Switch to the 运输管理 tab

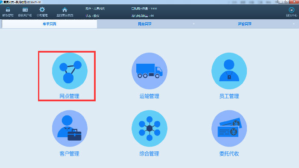245,24
